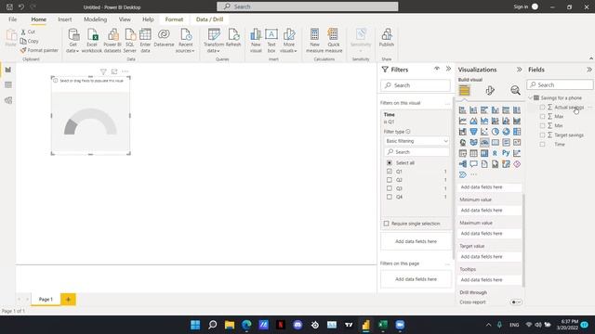Click Copy in the Clipboard group
This screenshot has width=595, height=334.
(30, 41)
